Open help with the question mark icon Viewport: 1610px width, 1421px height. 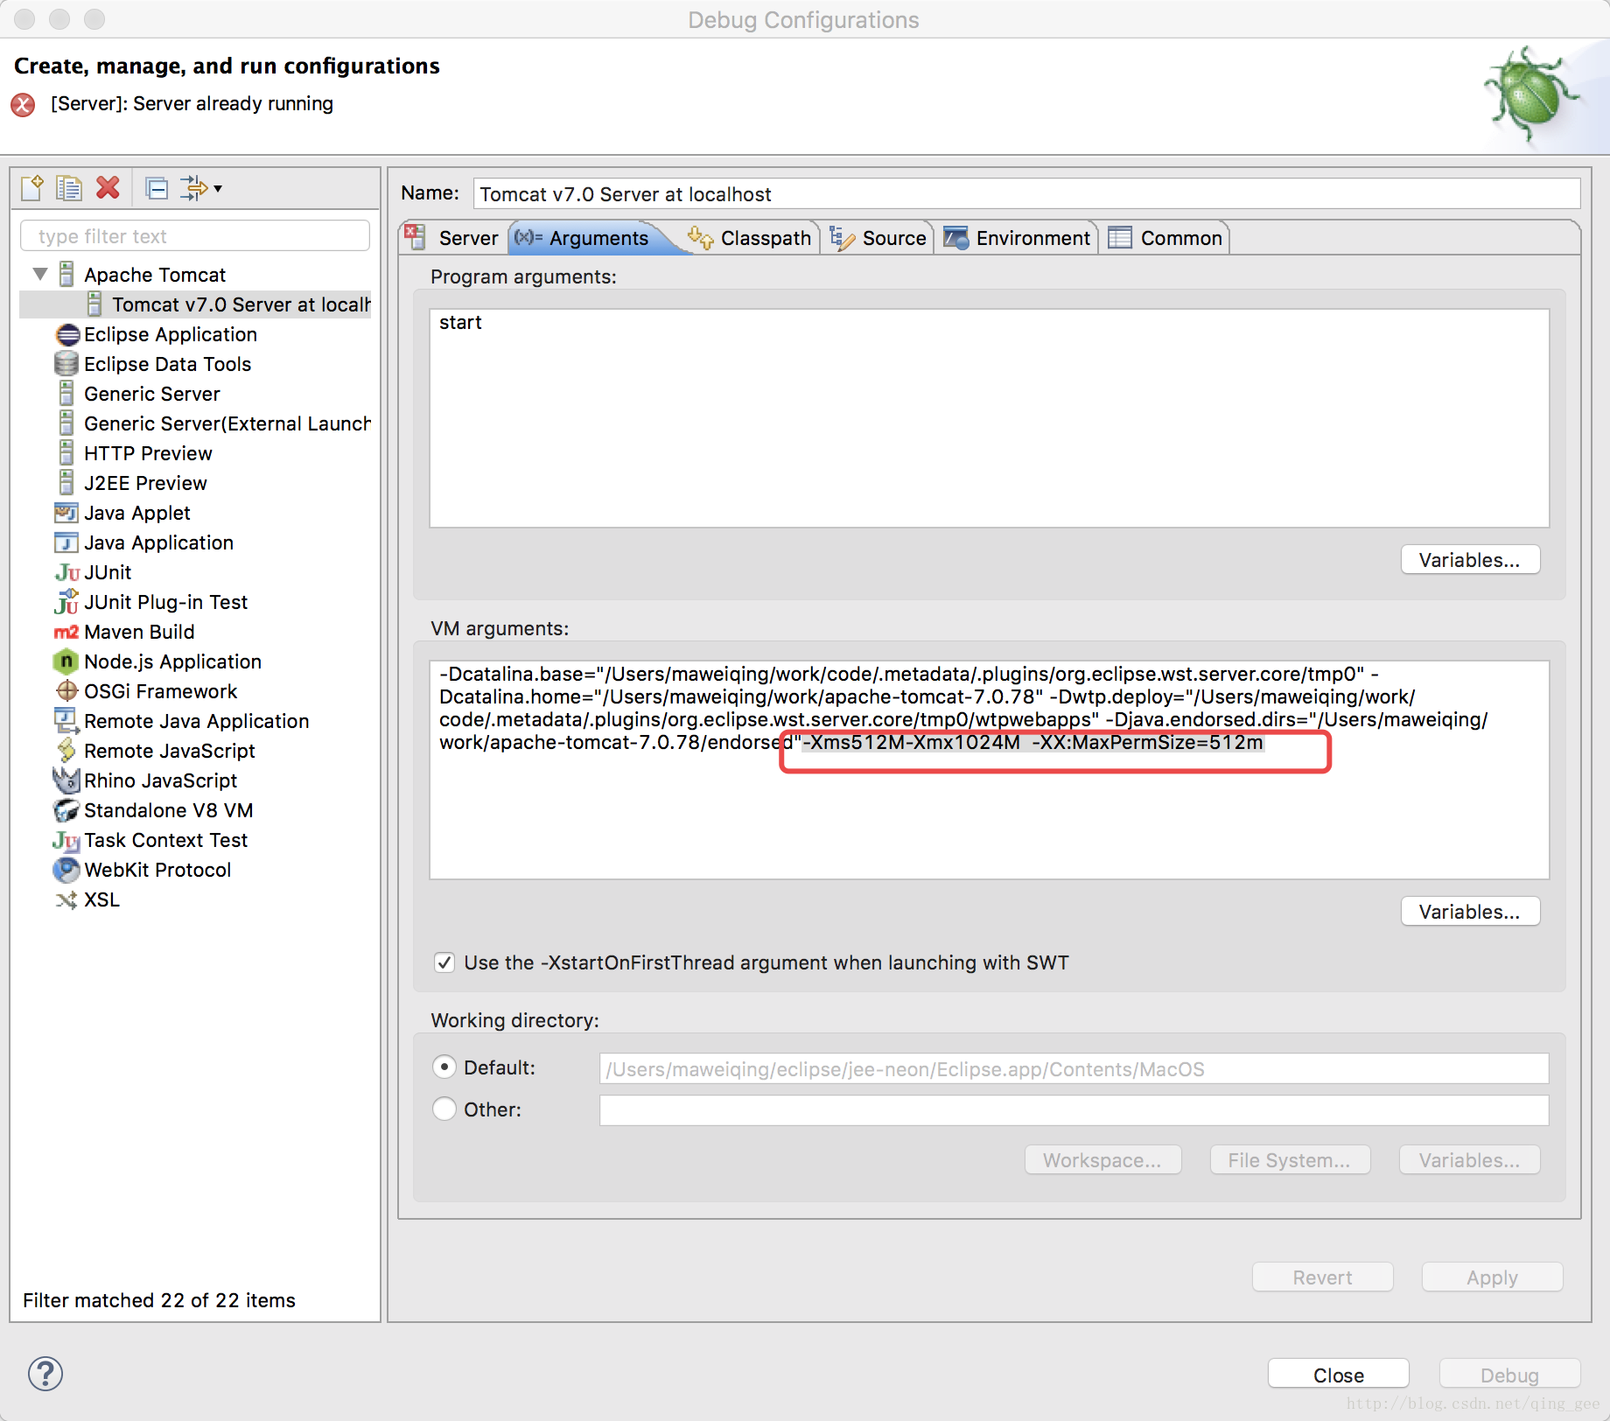[45, 1374]
